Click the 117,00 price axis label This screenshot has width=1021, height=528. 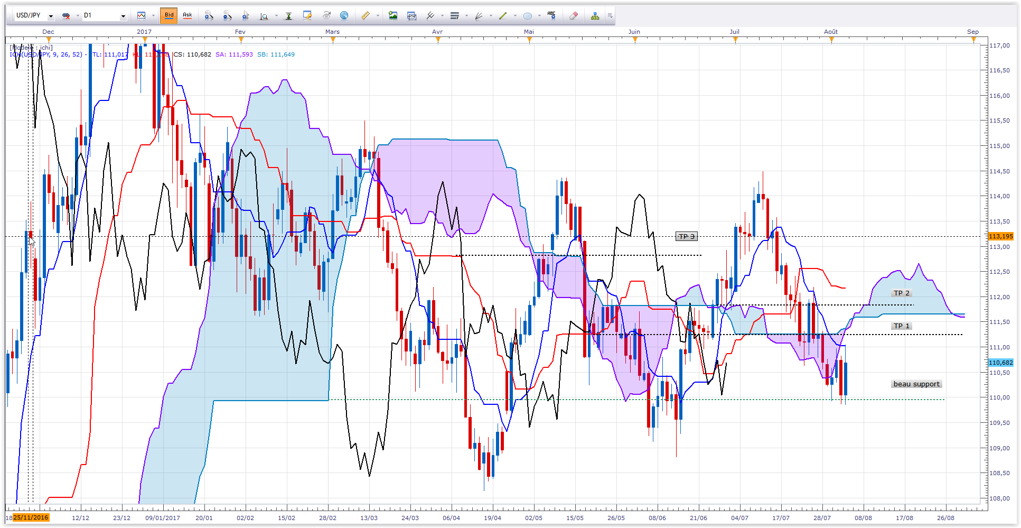coord(1000,45)
